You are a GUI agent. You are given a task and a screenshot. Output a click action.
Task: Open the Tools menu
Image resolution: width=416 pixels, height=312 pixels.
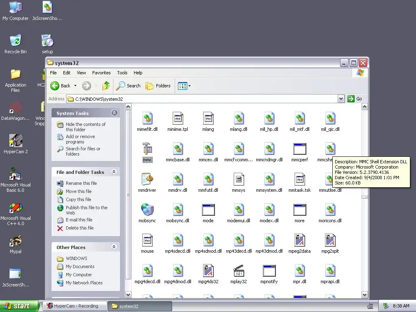122,73
